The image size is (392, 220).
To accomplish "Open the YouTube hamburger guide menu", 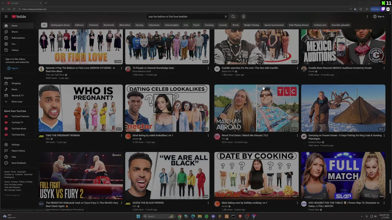I will pyautogui.click(x=6, y=16).
